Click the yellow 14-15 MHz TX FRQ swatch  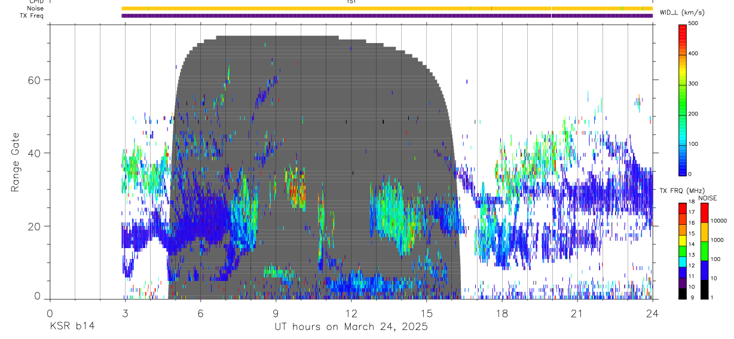682,240
